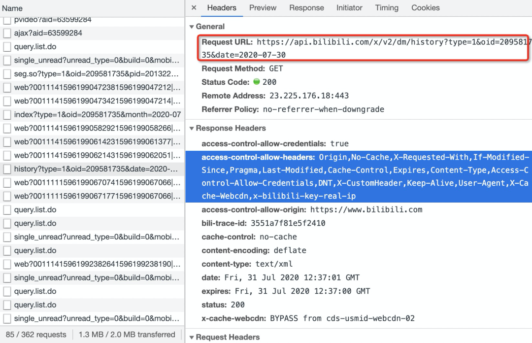The width and height of the screenshot is (532, 343).
Task: Collapse the Response Headers section
Action: point(192,128)
